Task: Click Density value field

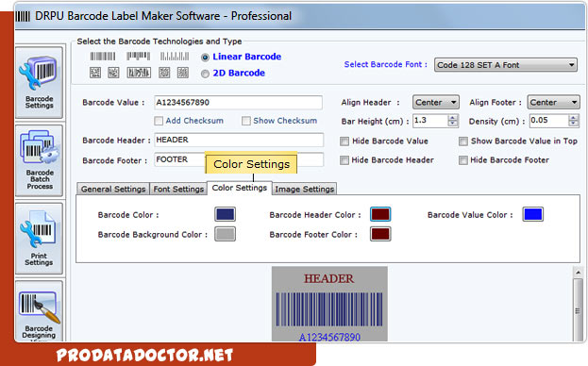Action: click(548, 121)
